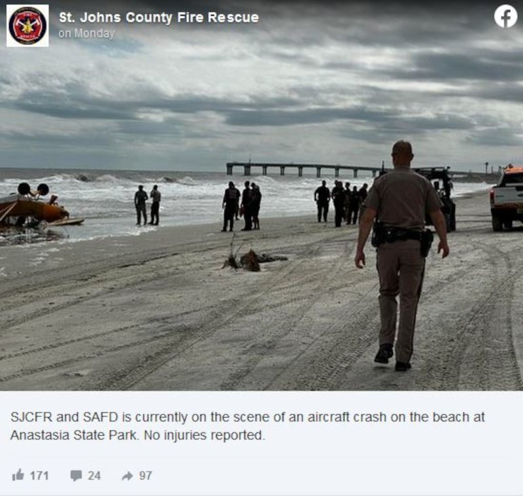Click 'SJCFR and SAFD' at the caption start
The height and width of the screenshot is (496, 523).
[x=64, y=417]
